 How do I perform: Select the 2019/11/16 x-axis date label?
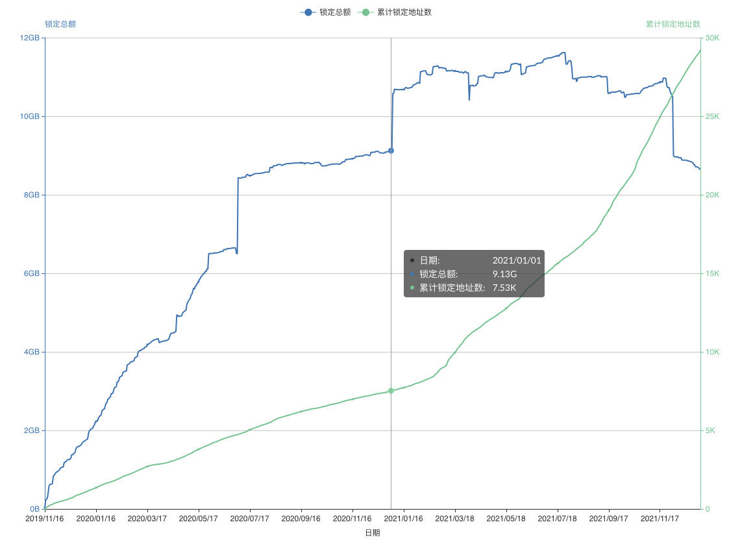(45, 519)
